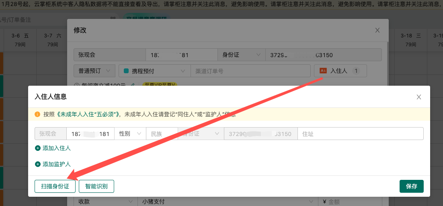Click the ¥ 金额 input field
443x206 pixels.
[350, 202]
